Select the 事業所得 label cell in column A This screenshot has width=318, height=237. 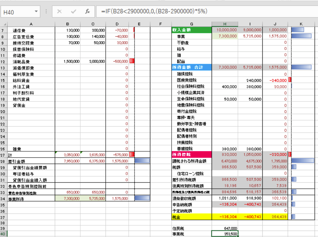pyautogui.click(x=31, y=199)
